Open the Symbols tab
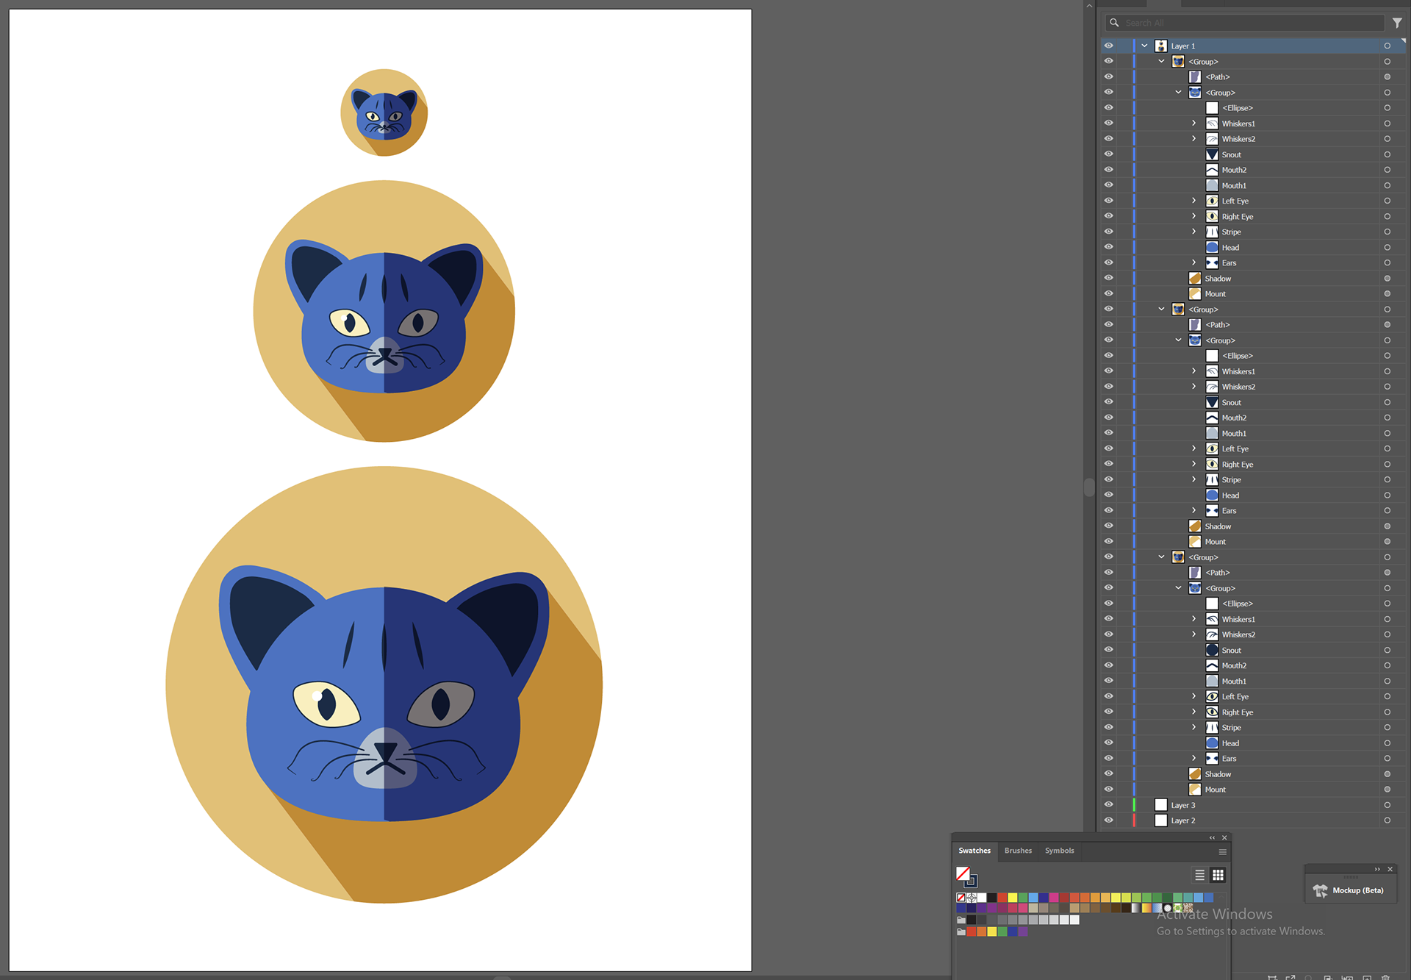The width and height of the screenshot is (1411, 980). pos(1059,851)
